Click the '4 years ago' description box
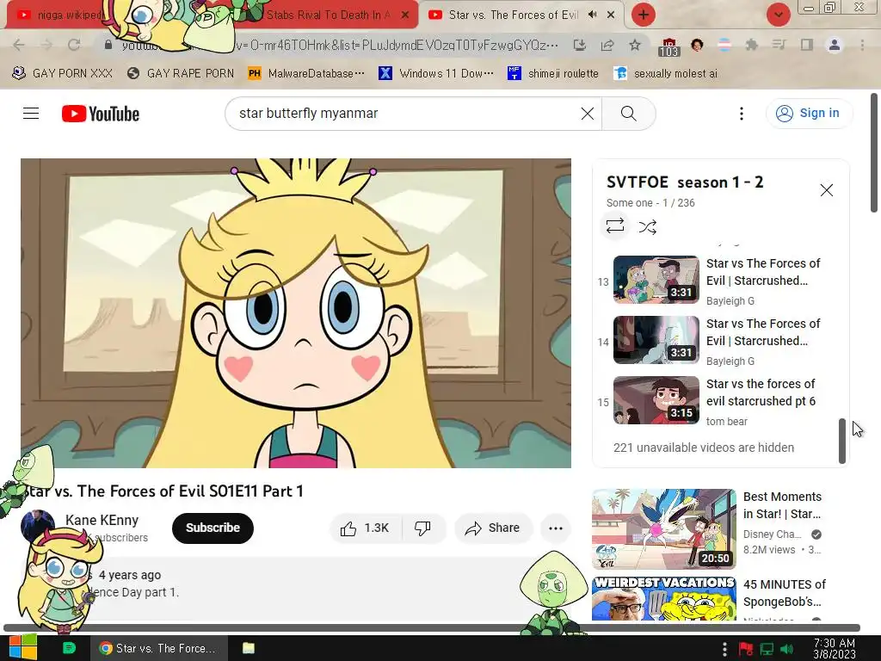 pos(296,589)
